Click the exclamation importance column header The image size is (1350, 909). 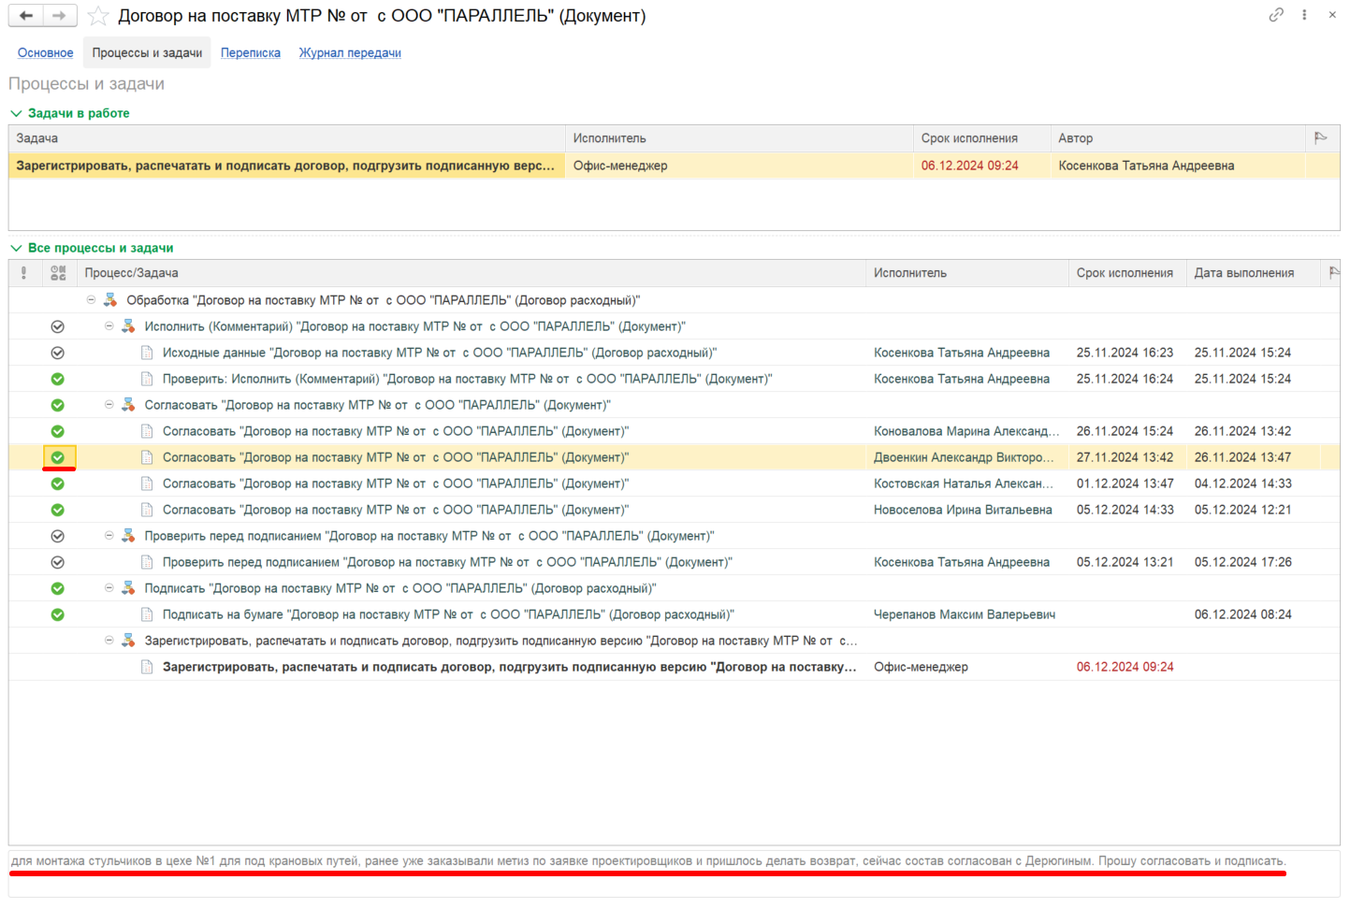point(24,273)
